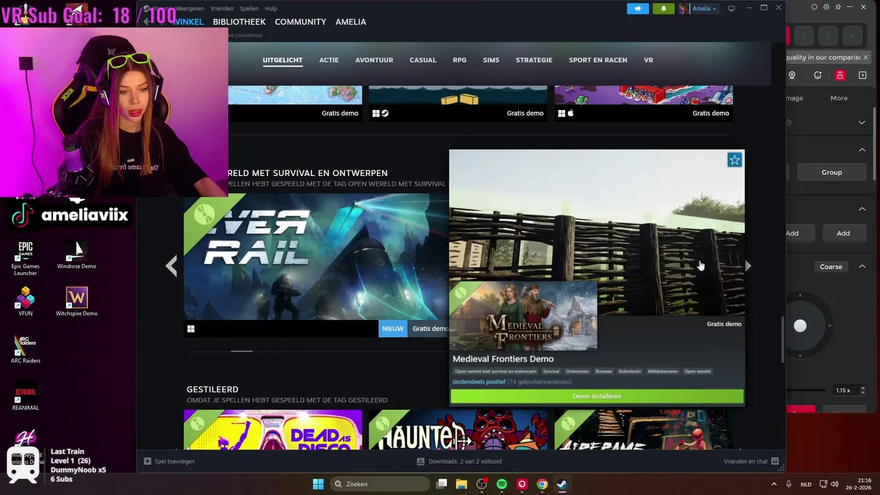Click Spel toevoegen in Steam footer
The width and height of the screenshot is (880, 495).
169,461
